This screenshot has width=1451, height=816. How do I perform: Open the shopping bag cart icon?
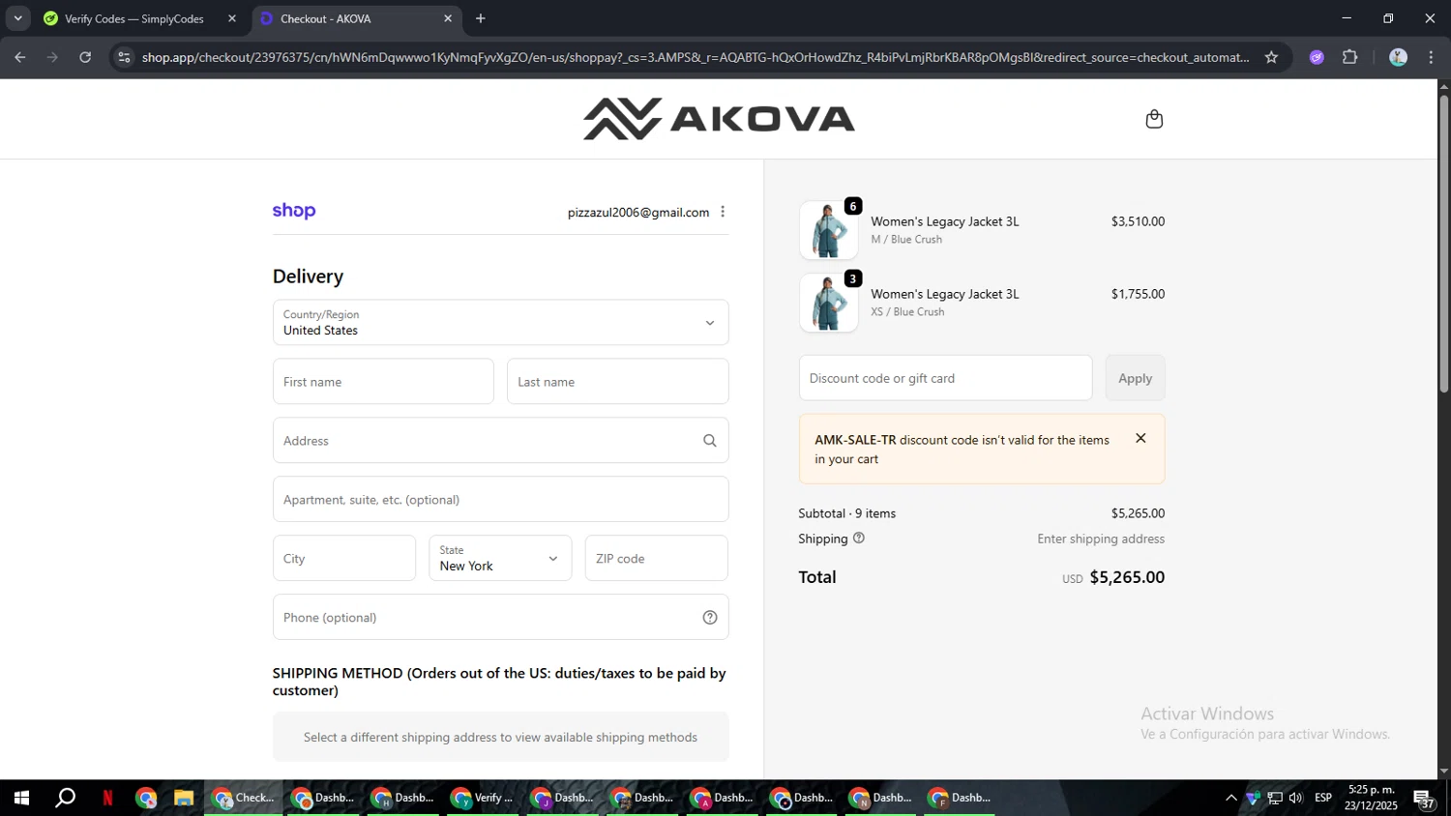point(1154,119)
